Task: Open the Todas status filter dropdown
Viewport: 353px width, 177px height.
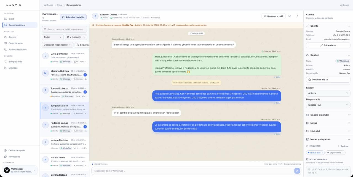Action: tap(53, 37)
